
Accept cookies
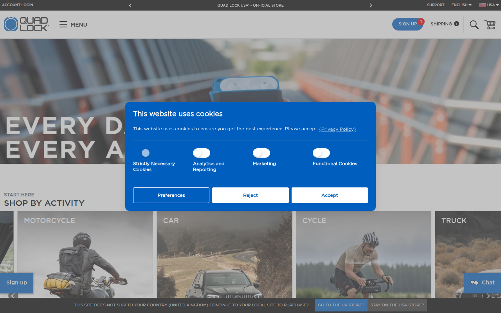[330, 195]
